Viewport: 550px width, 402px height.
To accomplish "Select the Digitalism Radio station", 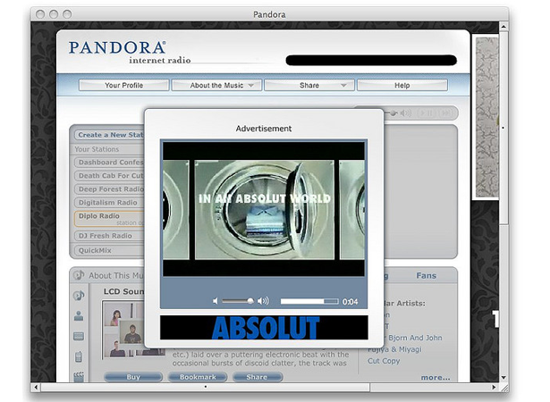I will (110, 202).
